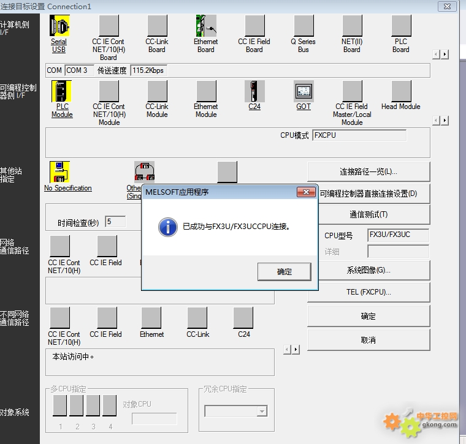The image size is (466, 444).
Task: Select multi-CPU slot number 4
Action: (x=110, y=405)
